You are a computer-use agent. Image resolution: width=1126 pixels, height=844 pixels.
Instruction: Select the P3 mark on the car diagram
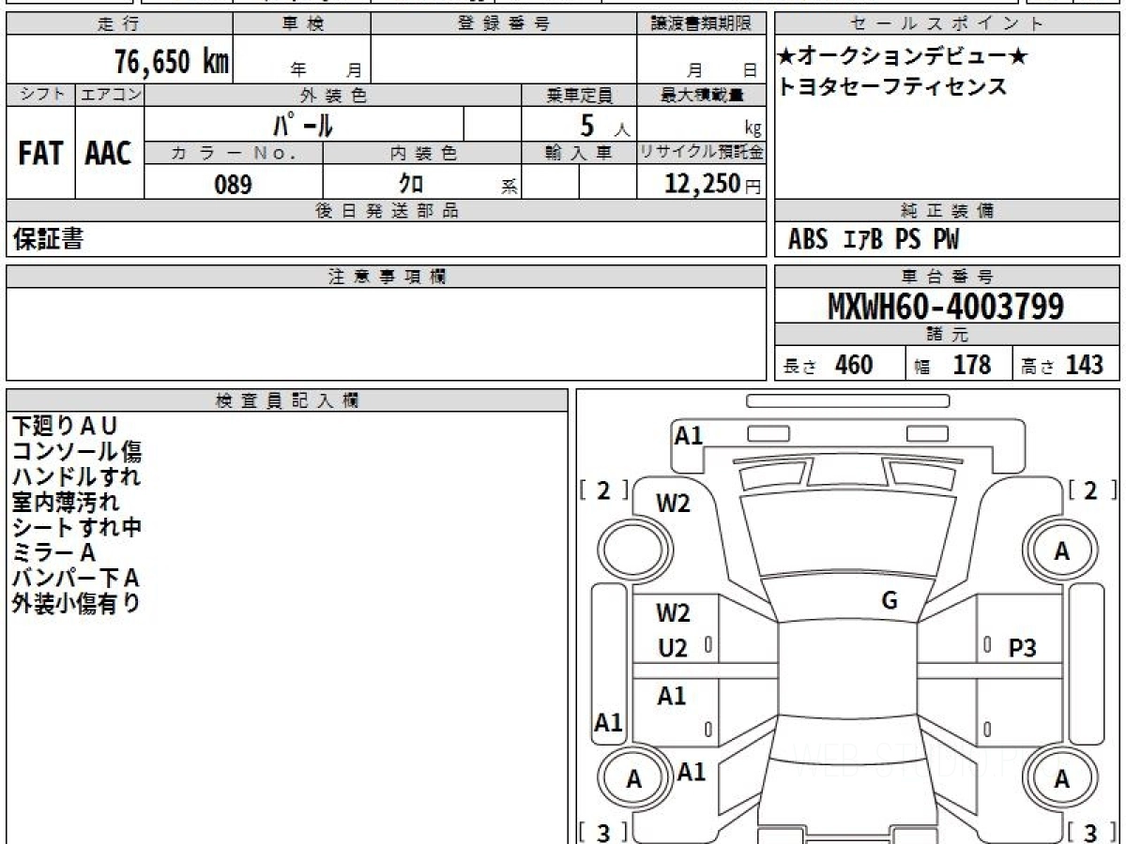(1022, 647)
